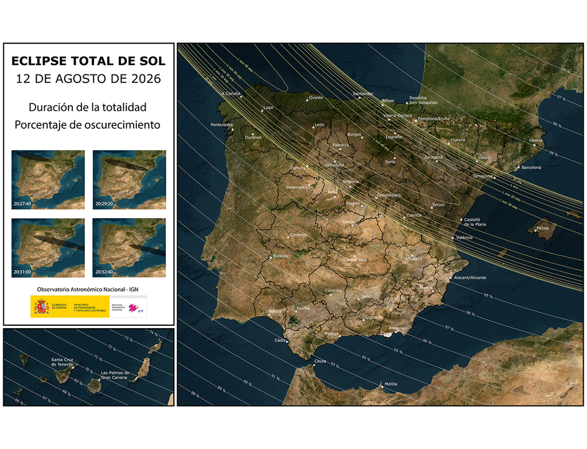The width and height of the screenshot is (587, 449).
Task: Select the Cáceres city label
Action: tap(298, 235)
